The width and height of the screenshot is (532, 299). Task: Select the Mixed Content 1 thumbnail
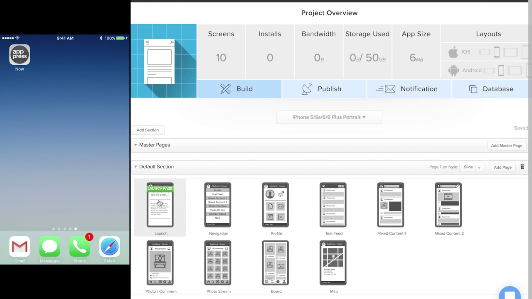(x=391, y=205)
